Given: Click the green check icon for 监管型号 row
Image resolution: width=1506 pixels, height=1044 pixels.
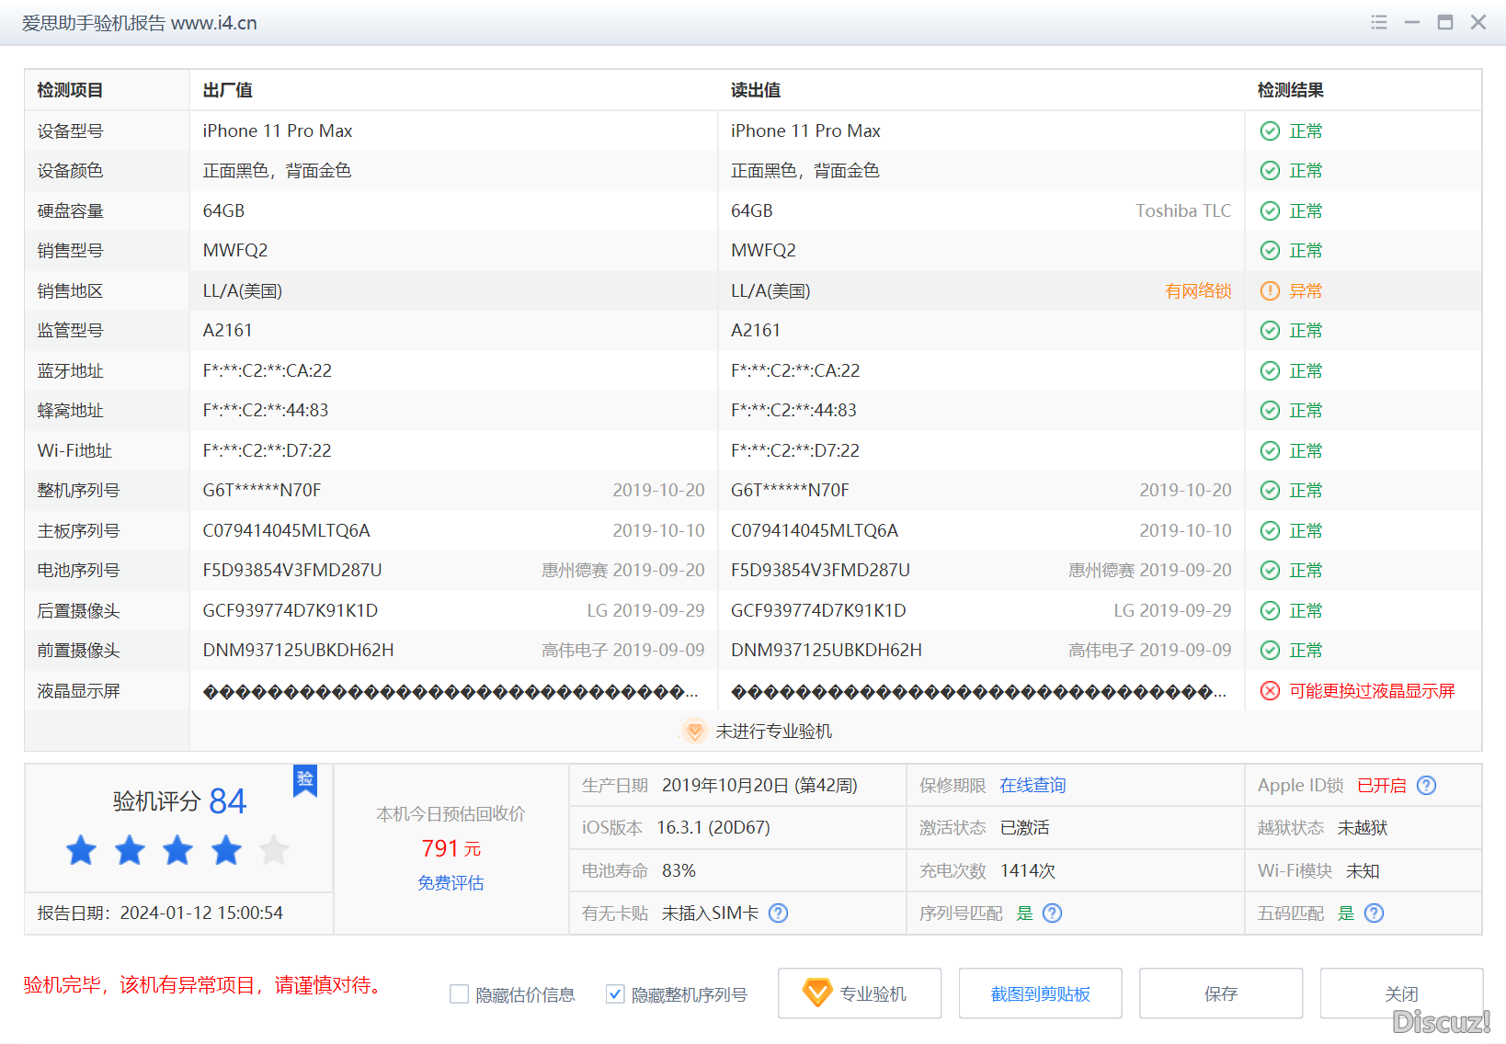Looking at the screenshot, I should tap(1270, 331).
